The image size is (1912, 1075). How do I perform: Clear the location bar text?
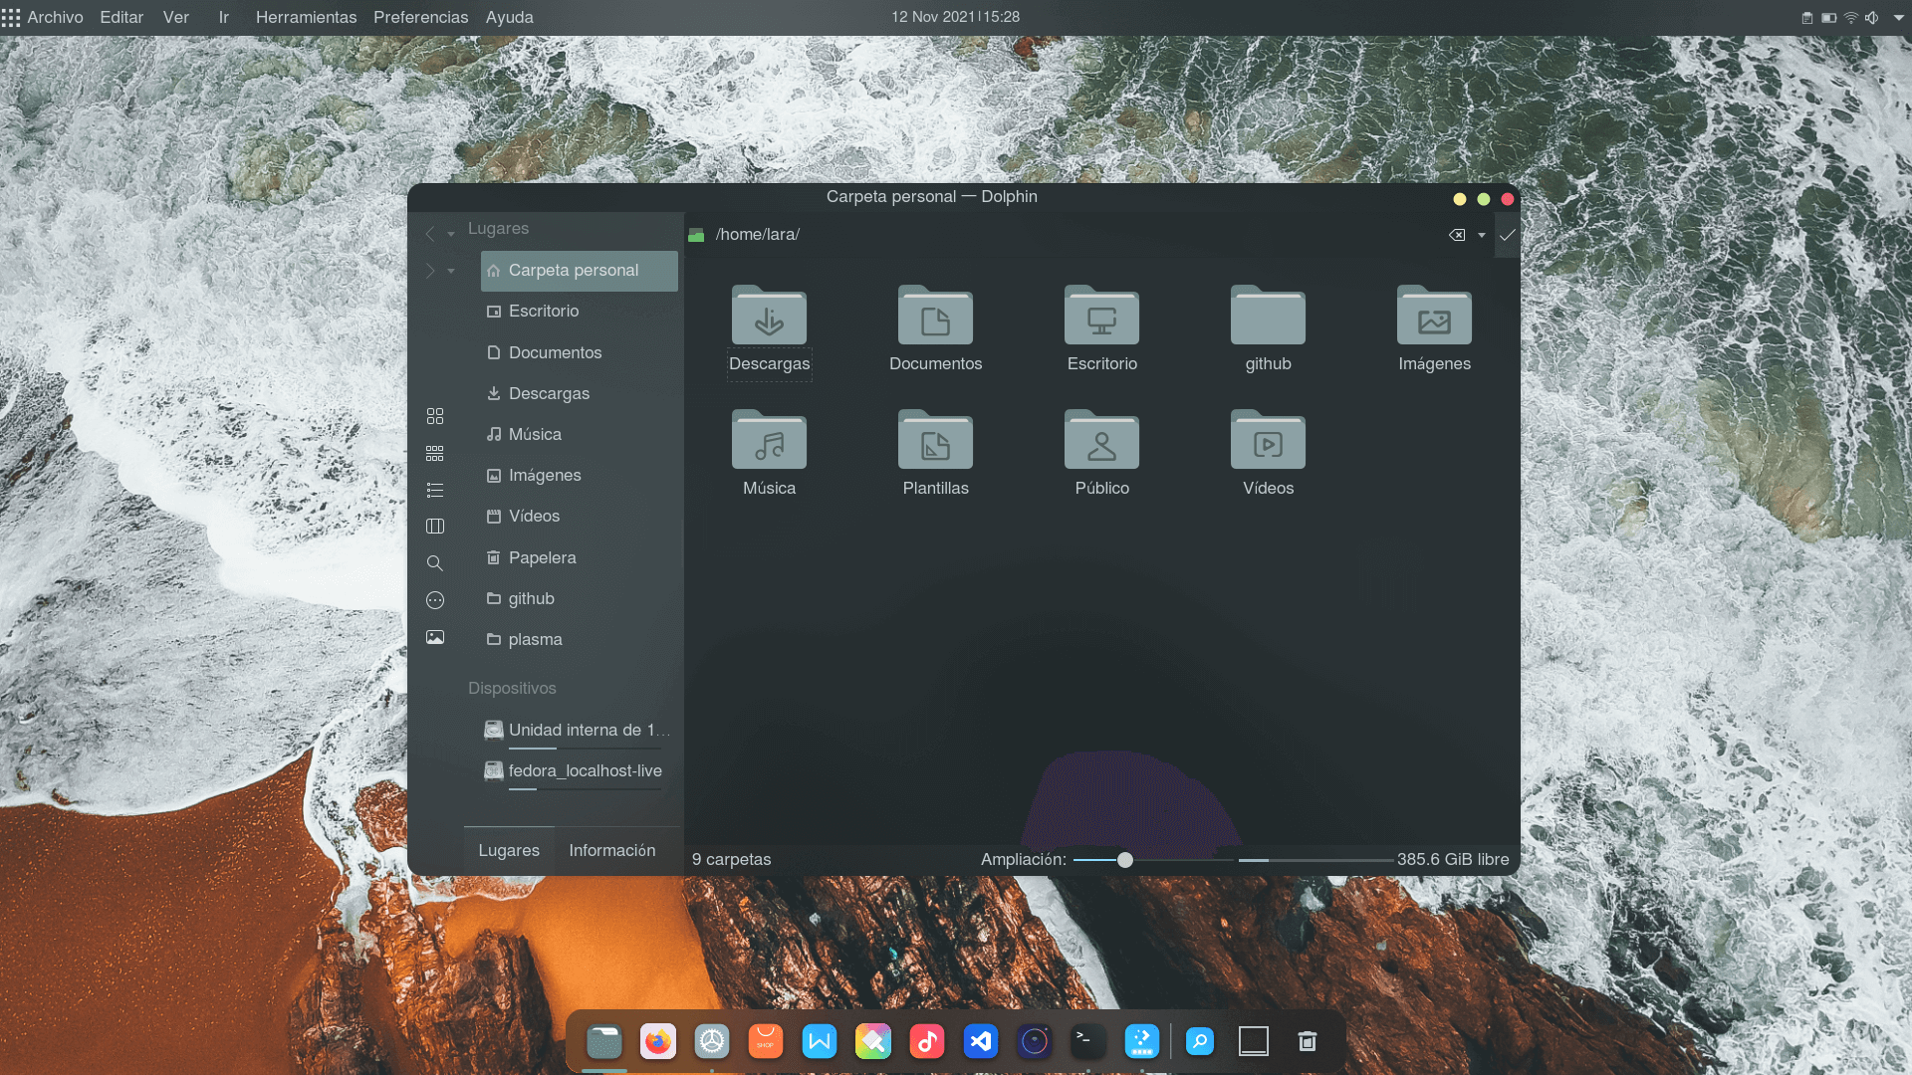click(1457, 235)
